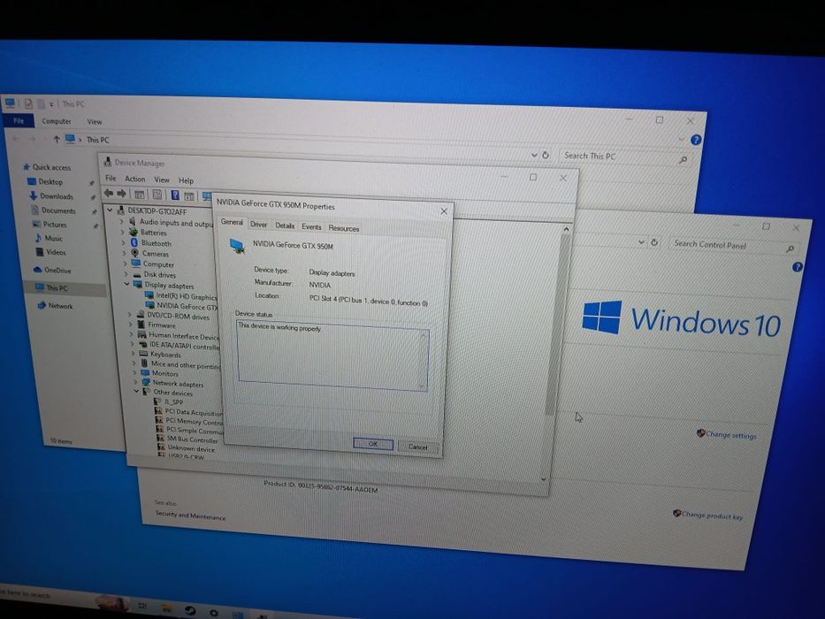This screenshot has height=619, width=825.
Task: Open Device Manager View menu
Action: click(x=162, y=180)
